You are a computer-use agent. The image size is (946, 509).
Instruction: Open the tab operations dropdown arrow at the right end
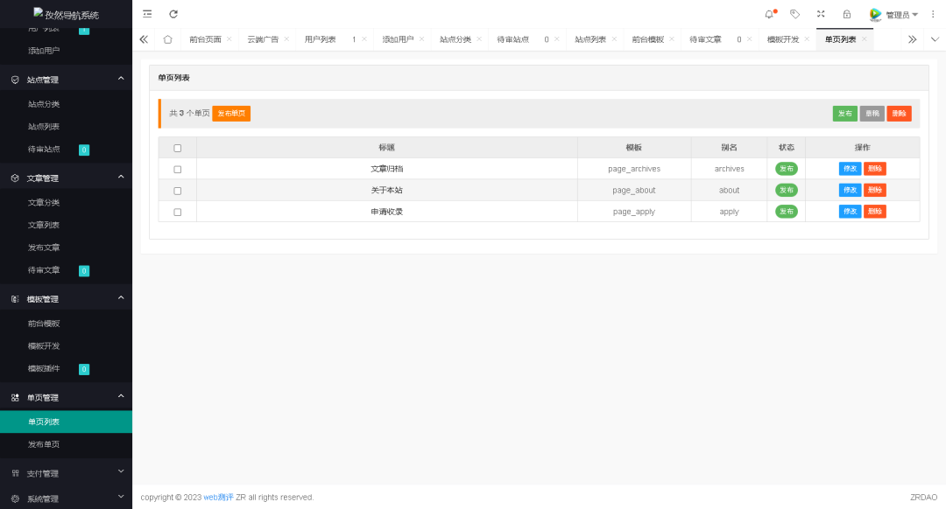coord(935,39)
